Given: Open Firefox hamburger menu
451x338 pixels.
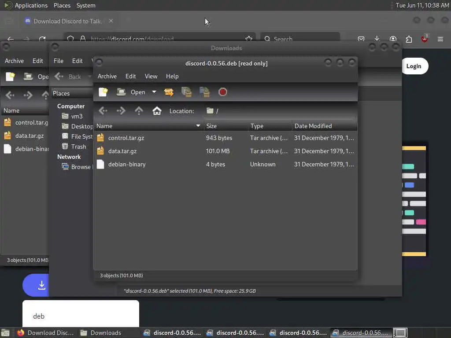Looking at the screenshot, I should tap(440, 39).
